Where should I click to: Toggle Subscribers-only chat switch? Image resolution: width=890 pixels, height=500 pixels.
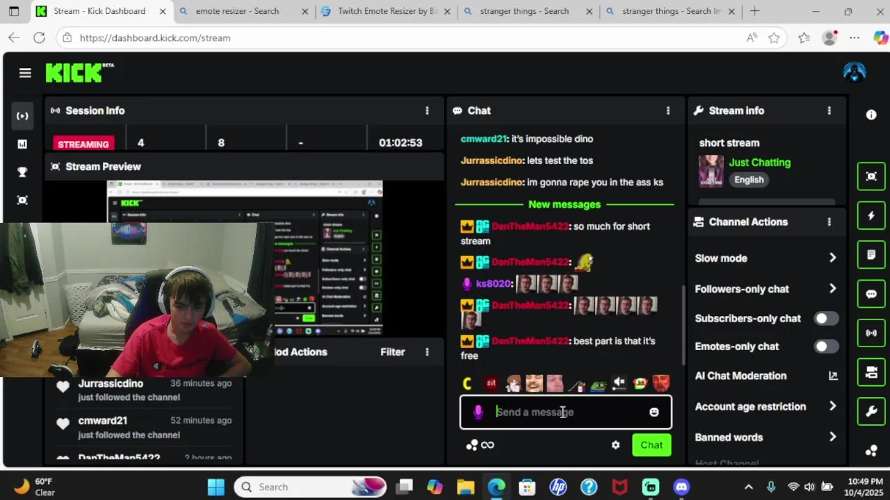(x=826, y=318)
